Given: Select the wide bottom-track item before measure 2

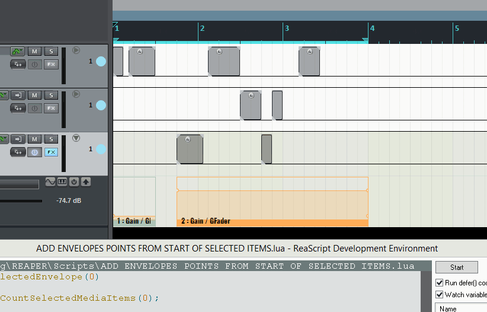Looking at the screenshot, I should coord(190,149).
